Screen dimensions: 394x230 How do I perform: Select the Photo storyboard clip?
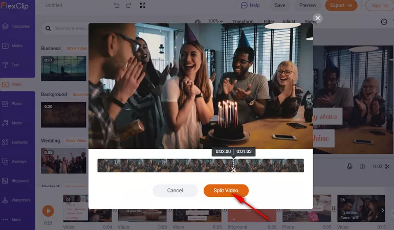coord(307,208)
